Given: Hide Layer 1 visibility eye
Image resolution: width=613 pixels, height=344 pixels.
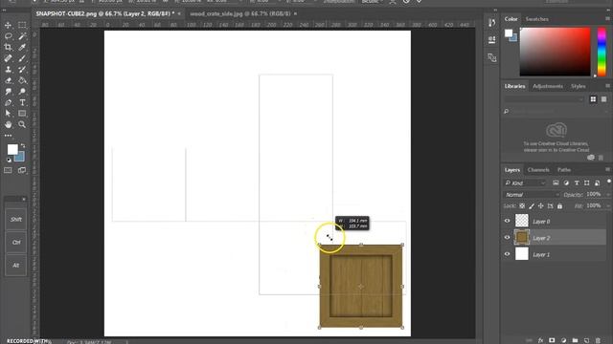Looking at the screenshot, I should 507,254.
